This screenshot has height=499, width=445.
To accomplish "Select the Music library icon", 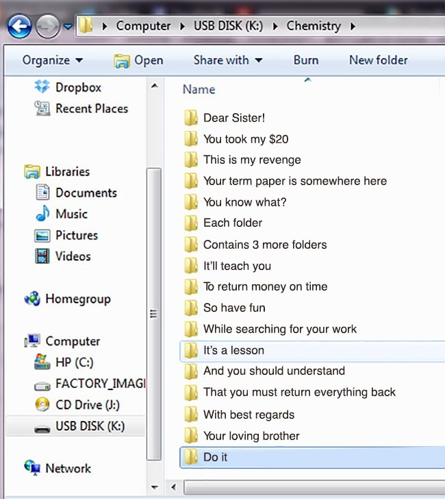I will pyautogui.click(x=42, y=214).
